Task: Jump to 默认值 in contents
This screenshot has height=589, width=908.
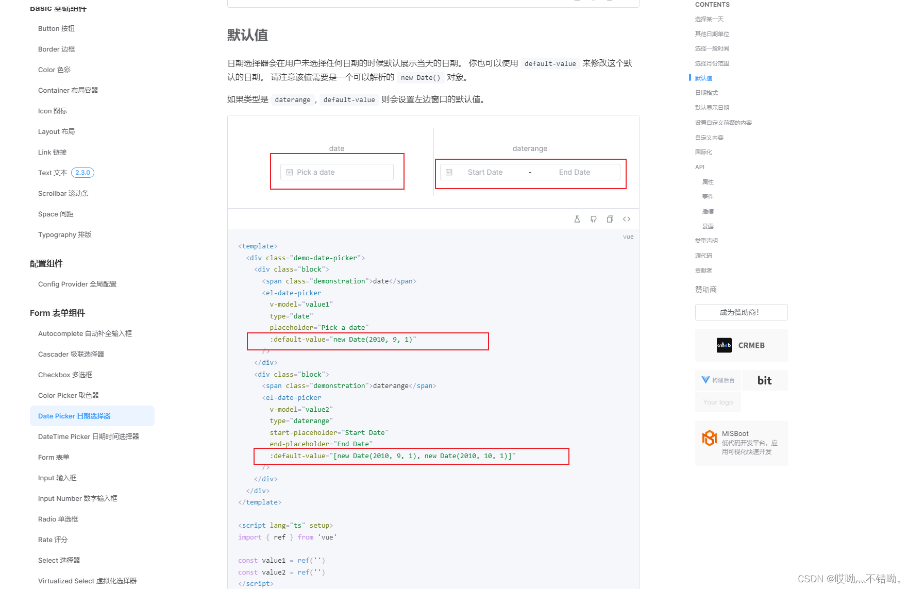Action: [x=703, y=78]
